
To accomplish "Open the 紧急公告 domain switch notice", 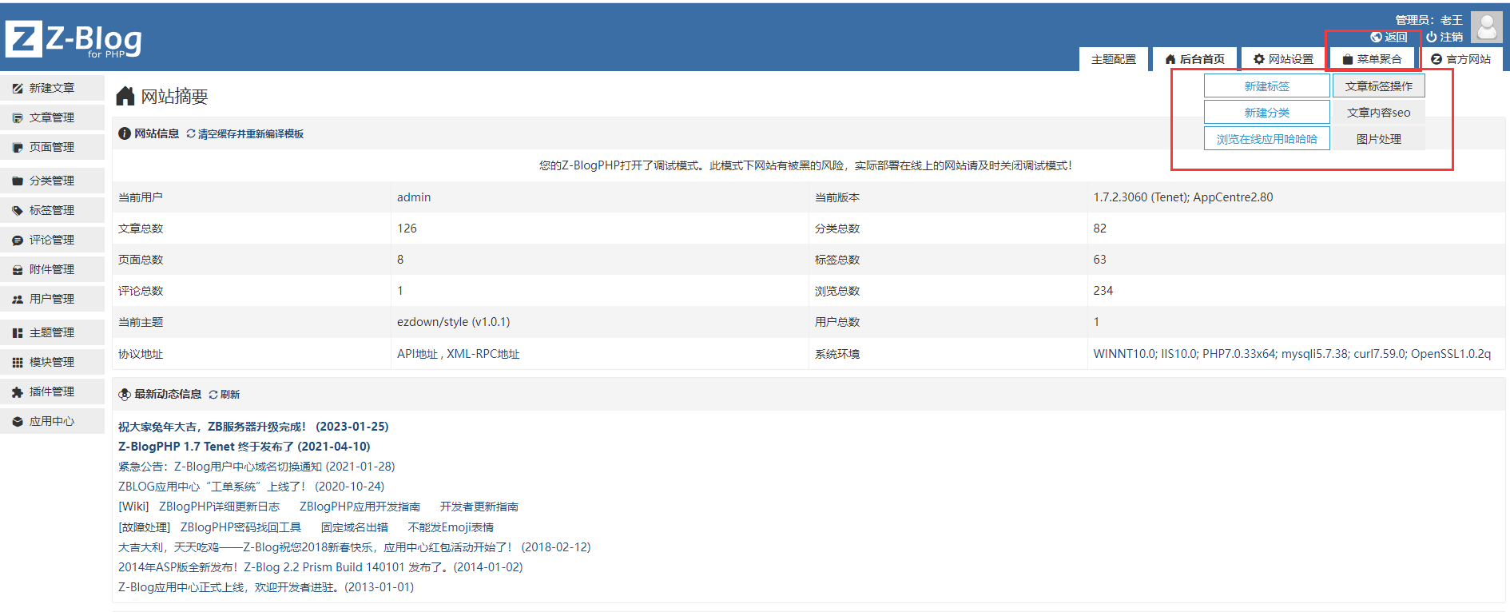I will pyautogui.click(x=256, y=467).
